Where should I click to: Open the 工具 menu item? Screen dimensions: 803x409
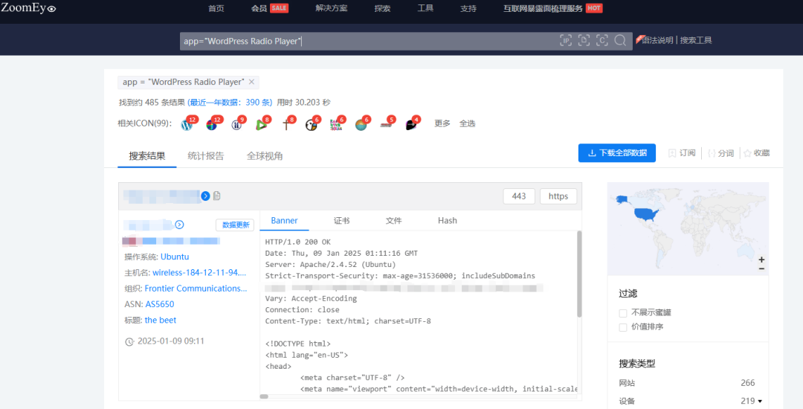pos(425,8)
